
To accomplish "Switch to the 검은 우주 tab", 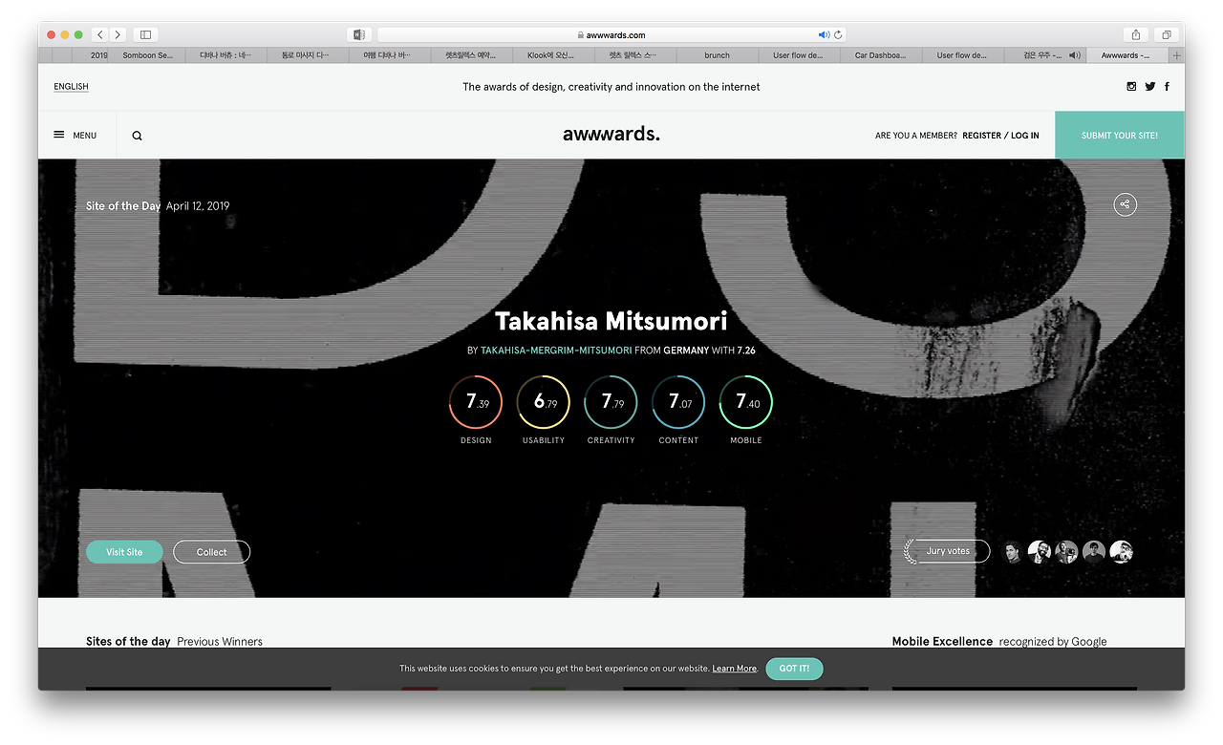I will (x=1045, y=55).
